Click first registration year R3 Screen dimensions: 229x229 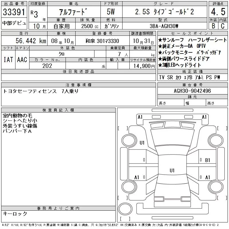coord(34,14)
